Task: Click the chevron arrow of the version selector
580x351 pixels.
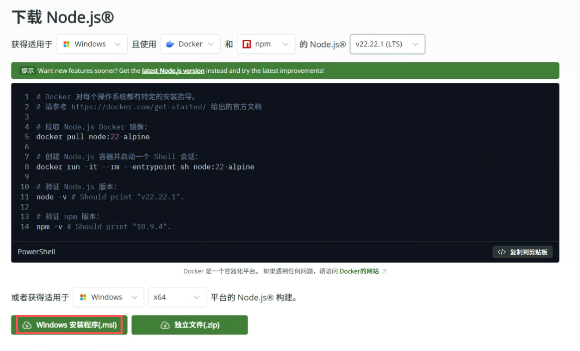Action: [x=415, y=44]
